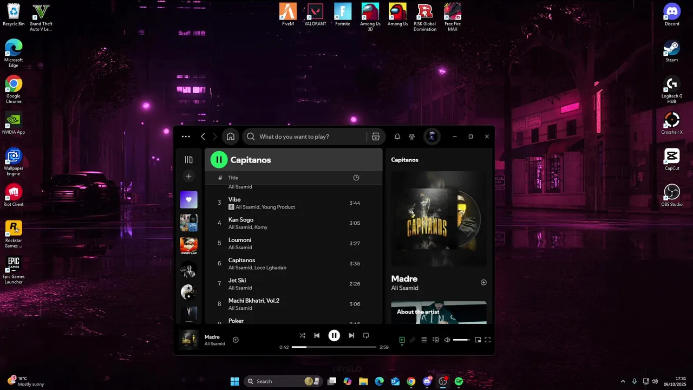693x390 pixels.
Task: Open Epic Games Launcher shortcut
Action: click(14, 270)
